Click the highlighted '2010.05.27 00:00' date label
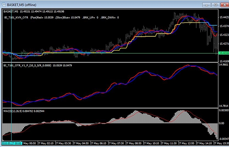The width and height of the screenshot is (229, 147). click(12, 143)
